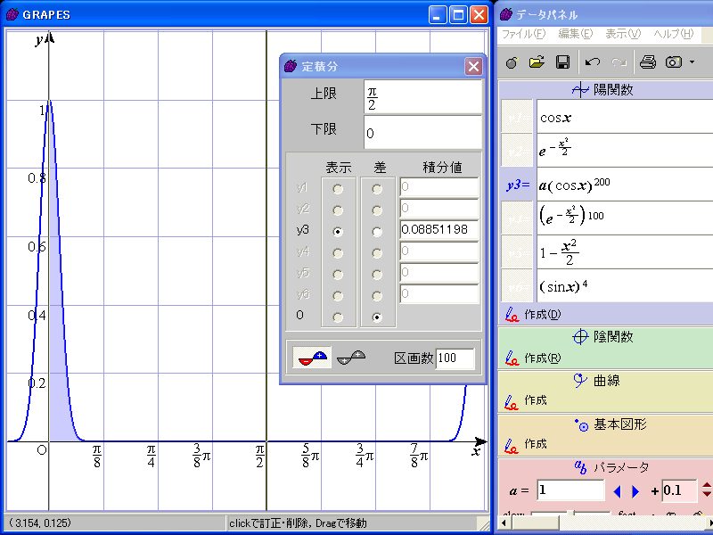Print the graph with the printer icon

tap(648, 62)
